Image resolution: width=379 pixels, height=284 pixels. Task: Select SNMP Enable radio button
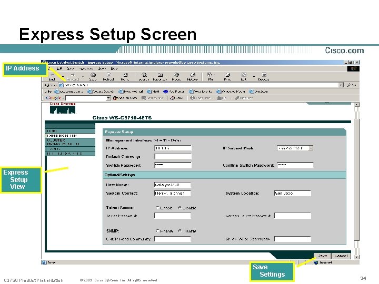point(157,231)
